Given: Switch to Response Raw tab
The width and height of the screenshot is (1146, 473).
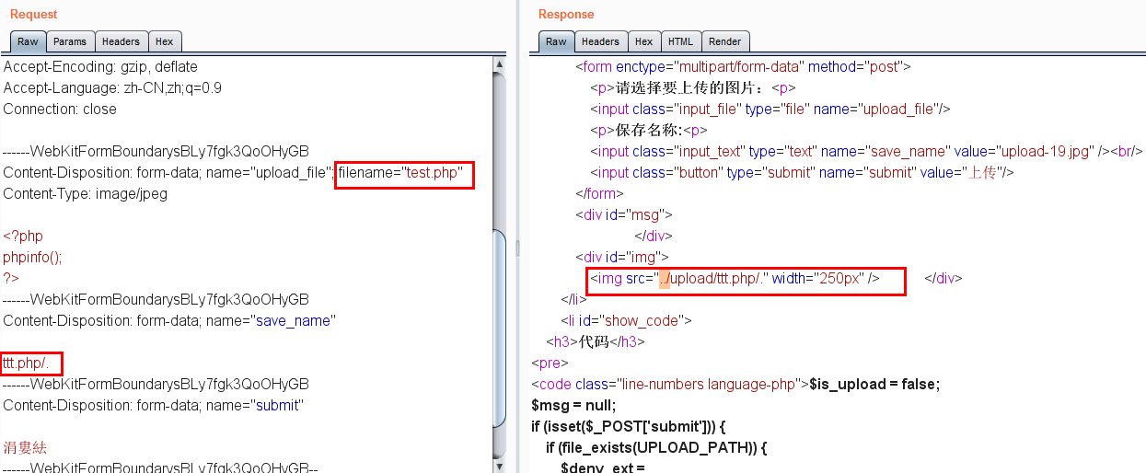Looking at the screenshot, I should (x=556, y=41).
